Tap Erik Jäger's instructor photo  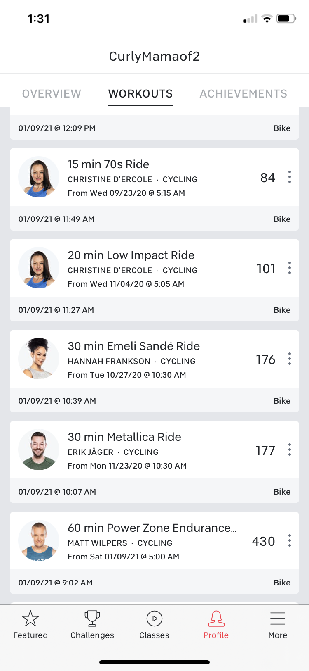(39, 450)
